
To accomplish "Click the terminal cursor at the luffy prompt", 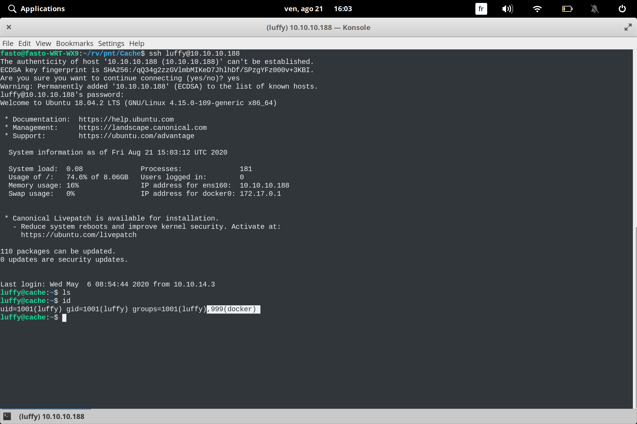I will click(65, 317).
